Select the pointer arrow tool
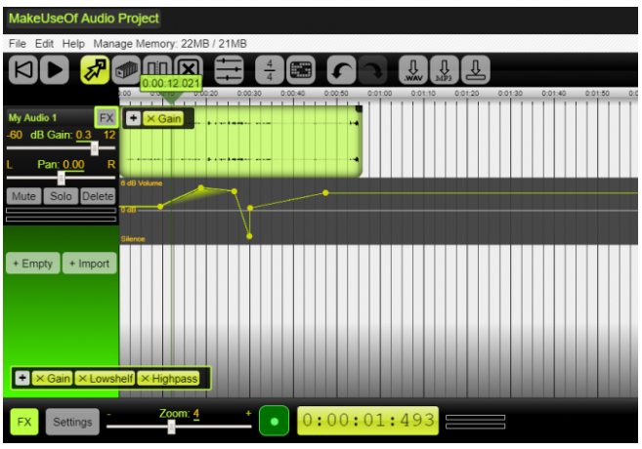This screenshot has width=642, height=449. click(x=95, y=70)
